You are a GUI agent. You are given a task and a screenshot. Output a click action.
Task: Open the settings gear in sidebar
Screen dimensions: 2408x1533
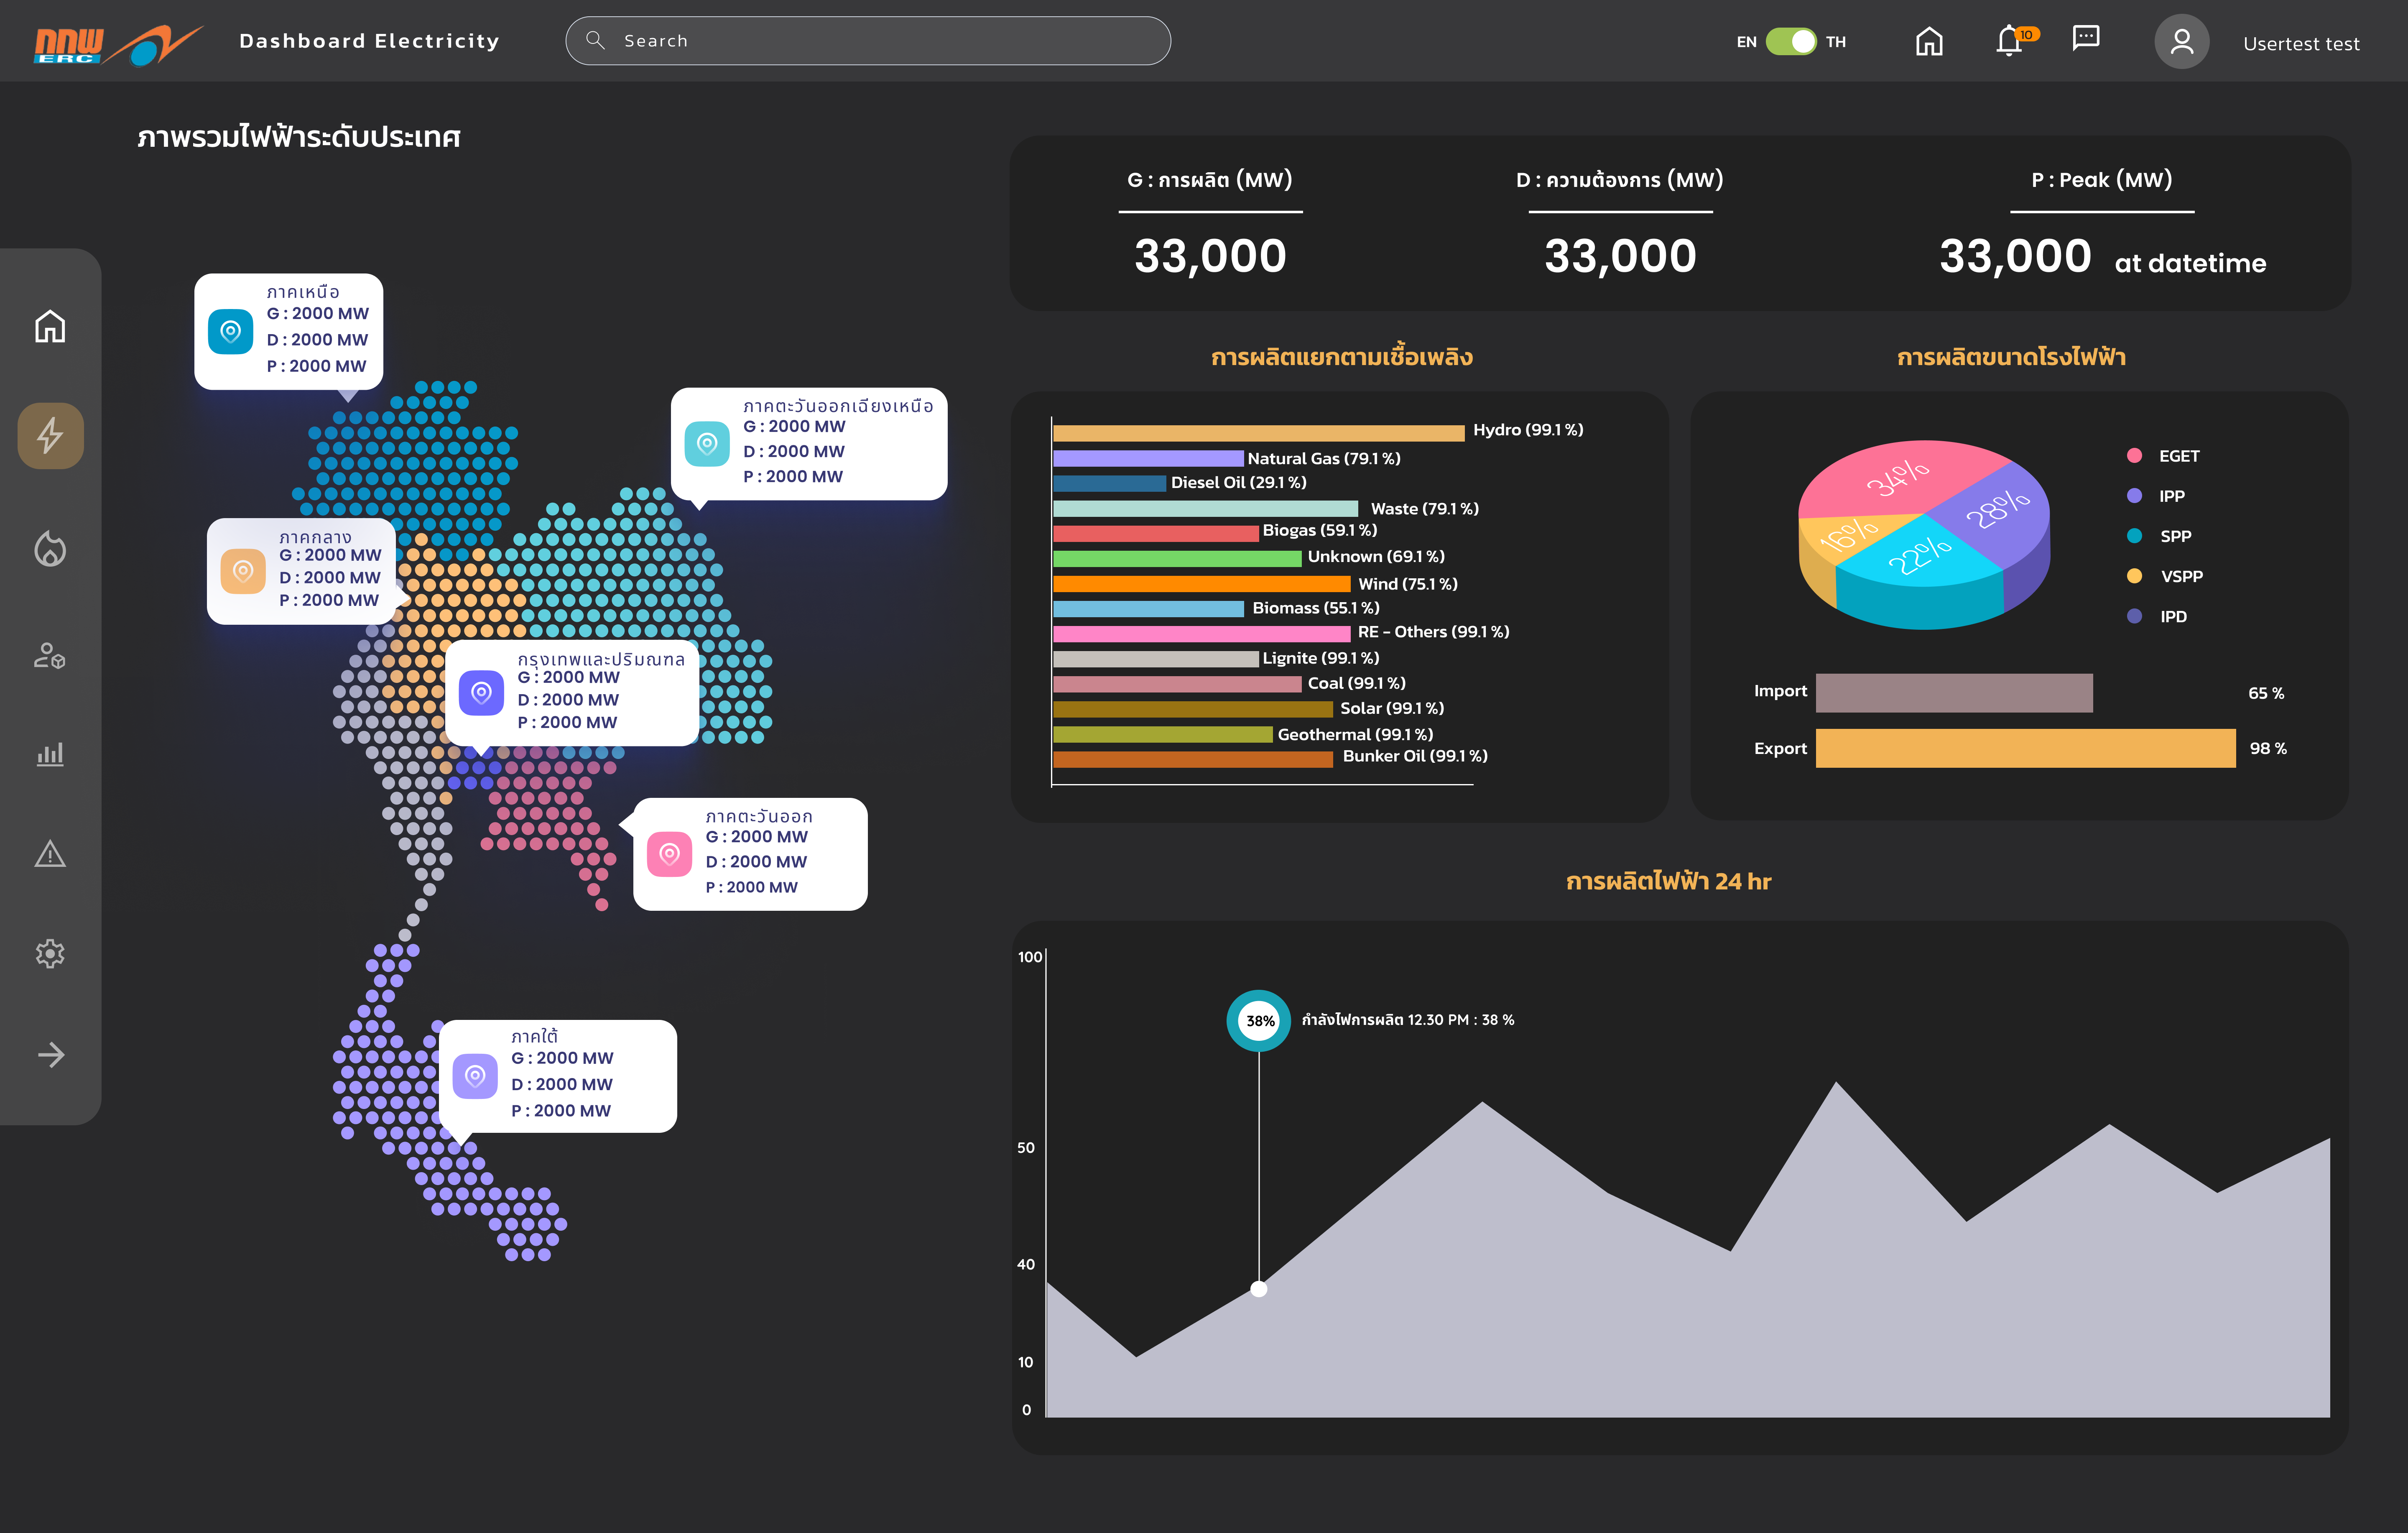pyautogui.click(x=50, y=953)
